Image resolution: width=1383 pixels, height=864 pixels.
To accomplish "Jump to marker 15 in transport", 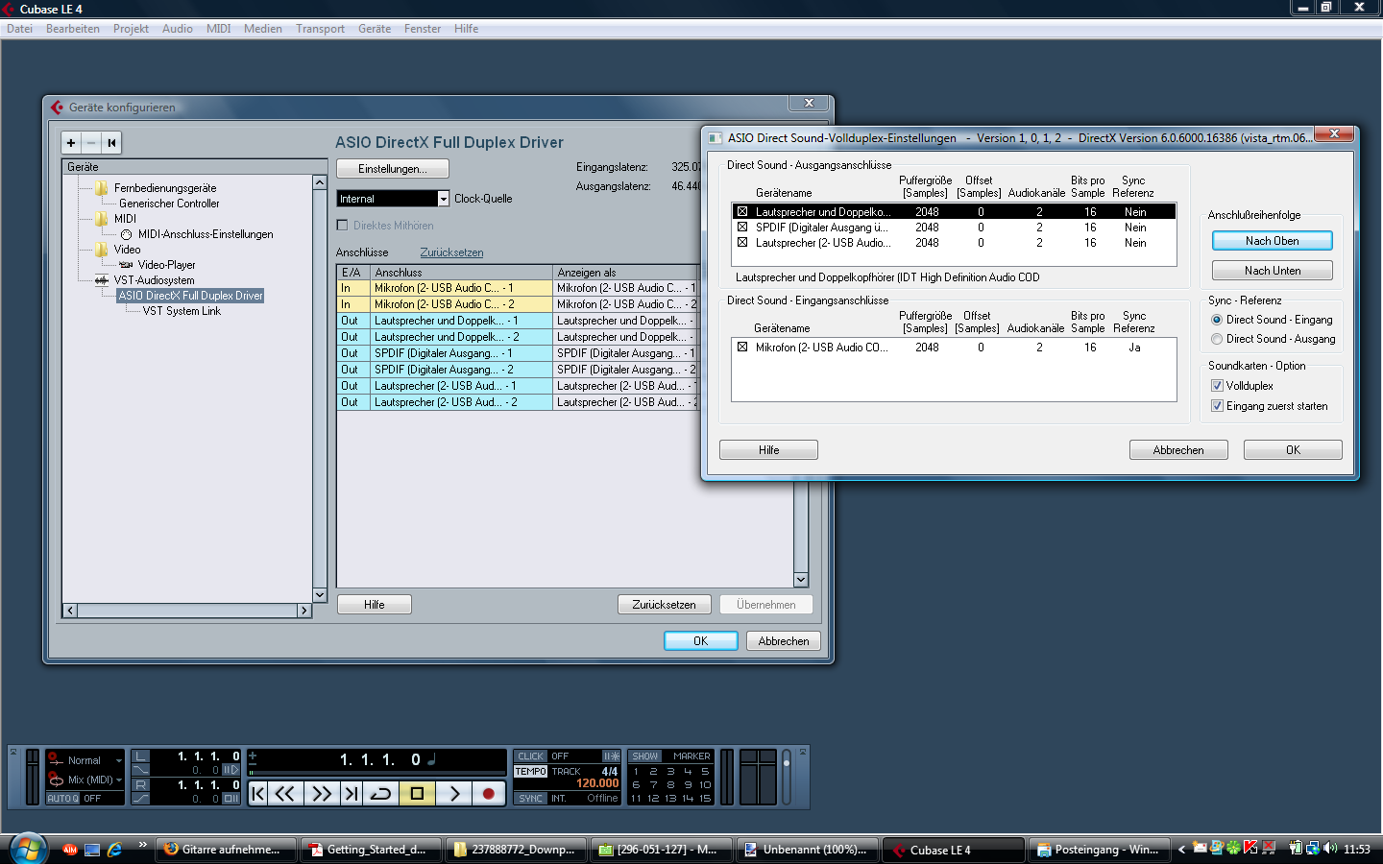I will coord(705,799).
